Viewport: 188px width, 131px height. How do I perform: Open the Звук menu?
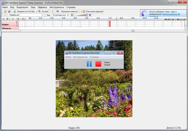33,7
